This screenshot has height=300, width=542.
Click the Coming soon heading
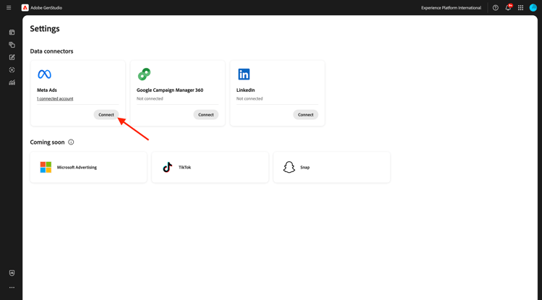click(47, 142)
